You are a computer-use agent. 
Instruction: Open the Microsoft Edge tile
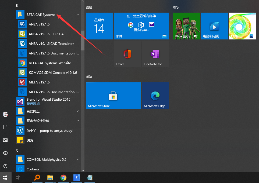point(155,96)
